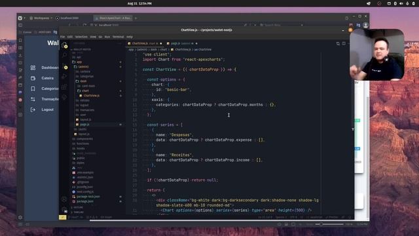Screen dimensions: 419x236
Task: Open Vivaldi settings gear at the sidebar bottom
Action: pos(20,218)
